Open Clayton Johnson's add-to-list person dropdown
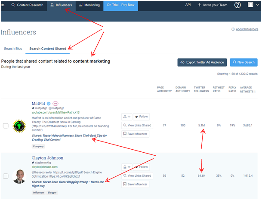The image size is (262, 200). 127,167
